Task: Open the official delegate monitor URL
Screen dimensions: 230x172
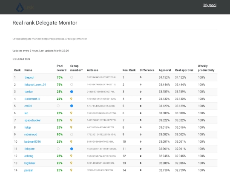Action: click(64, 39)
